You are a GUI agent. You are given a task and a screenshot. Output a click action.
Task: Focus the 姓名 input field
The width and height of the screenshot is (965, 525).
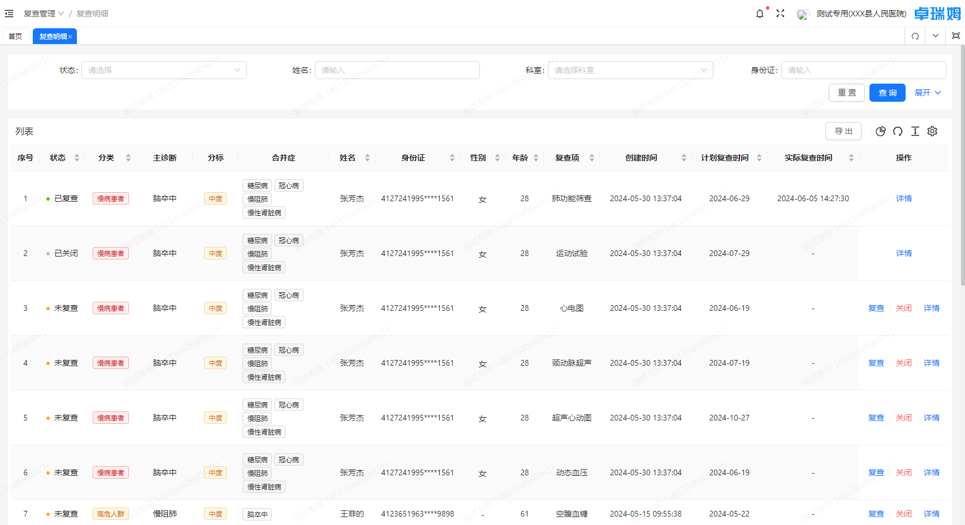tap(397, 70)
